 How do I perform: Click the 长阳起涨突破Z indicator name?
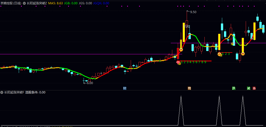point(37,3)
